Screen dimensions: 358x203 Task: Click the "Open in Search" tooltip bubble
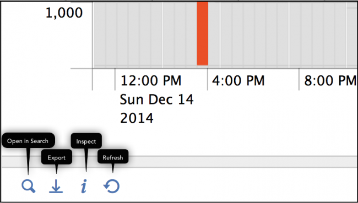pos(28,140)
